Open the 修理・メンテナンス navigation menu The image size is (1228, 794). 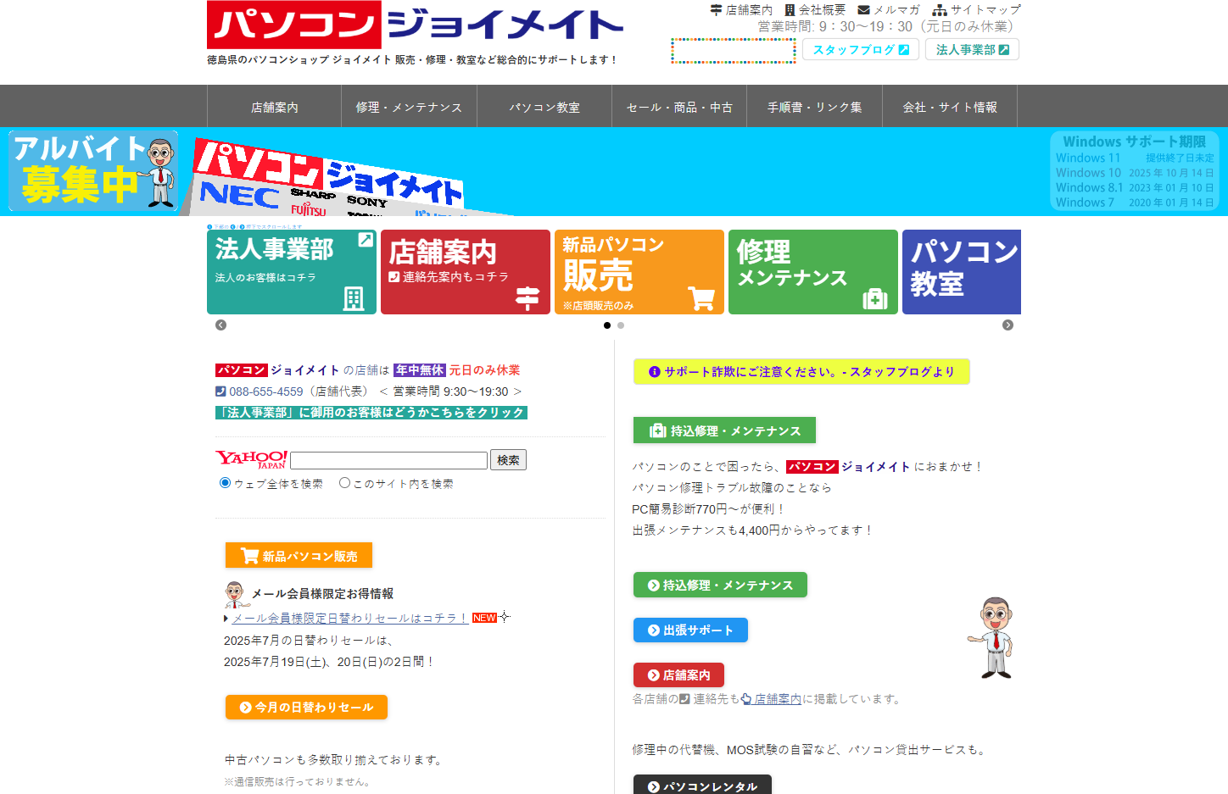(409, 107)
